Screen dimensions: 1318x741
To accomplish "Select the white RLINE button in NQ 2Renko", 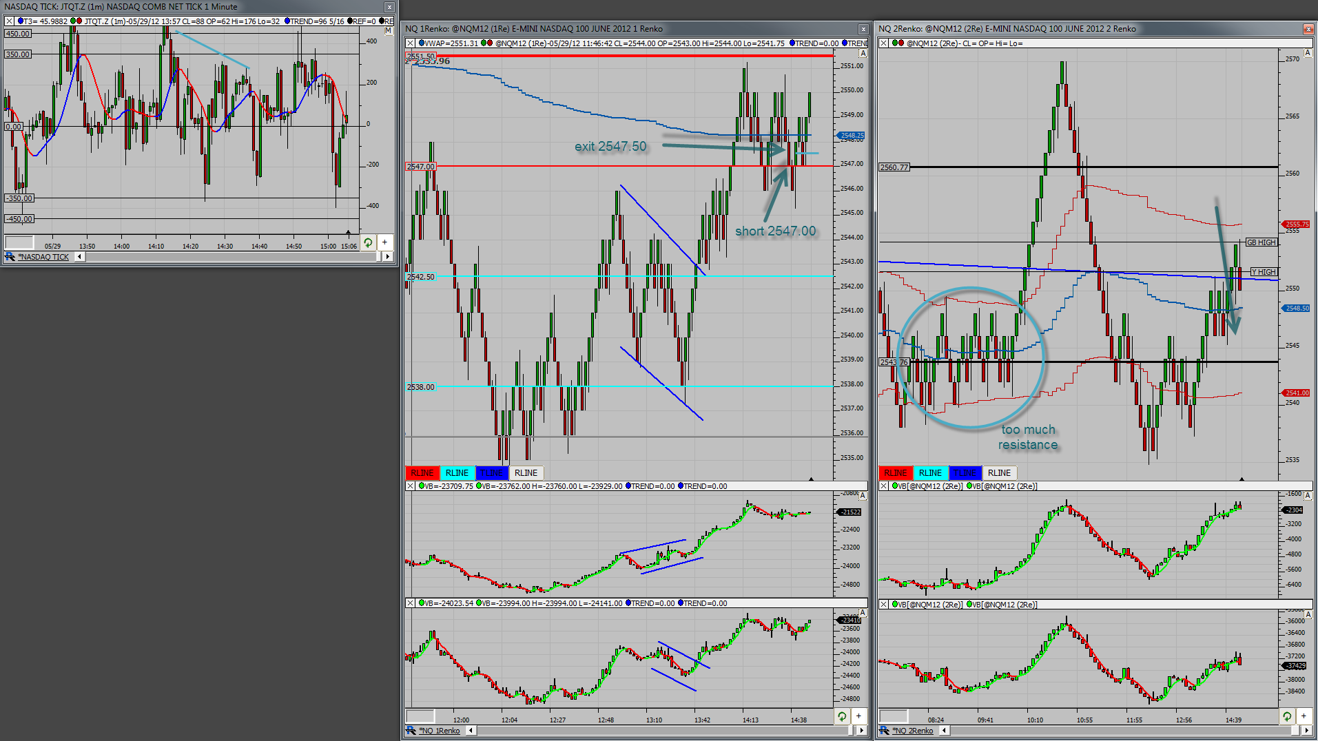I will (x=1000, y=473).
